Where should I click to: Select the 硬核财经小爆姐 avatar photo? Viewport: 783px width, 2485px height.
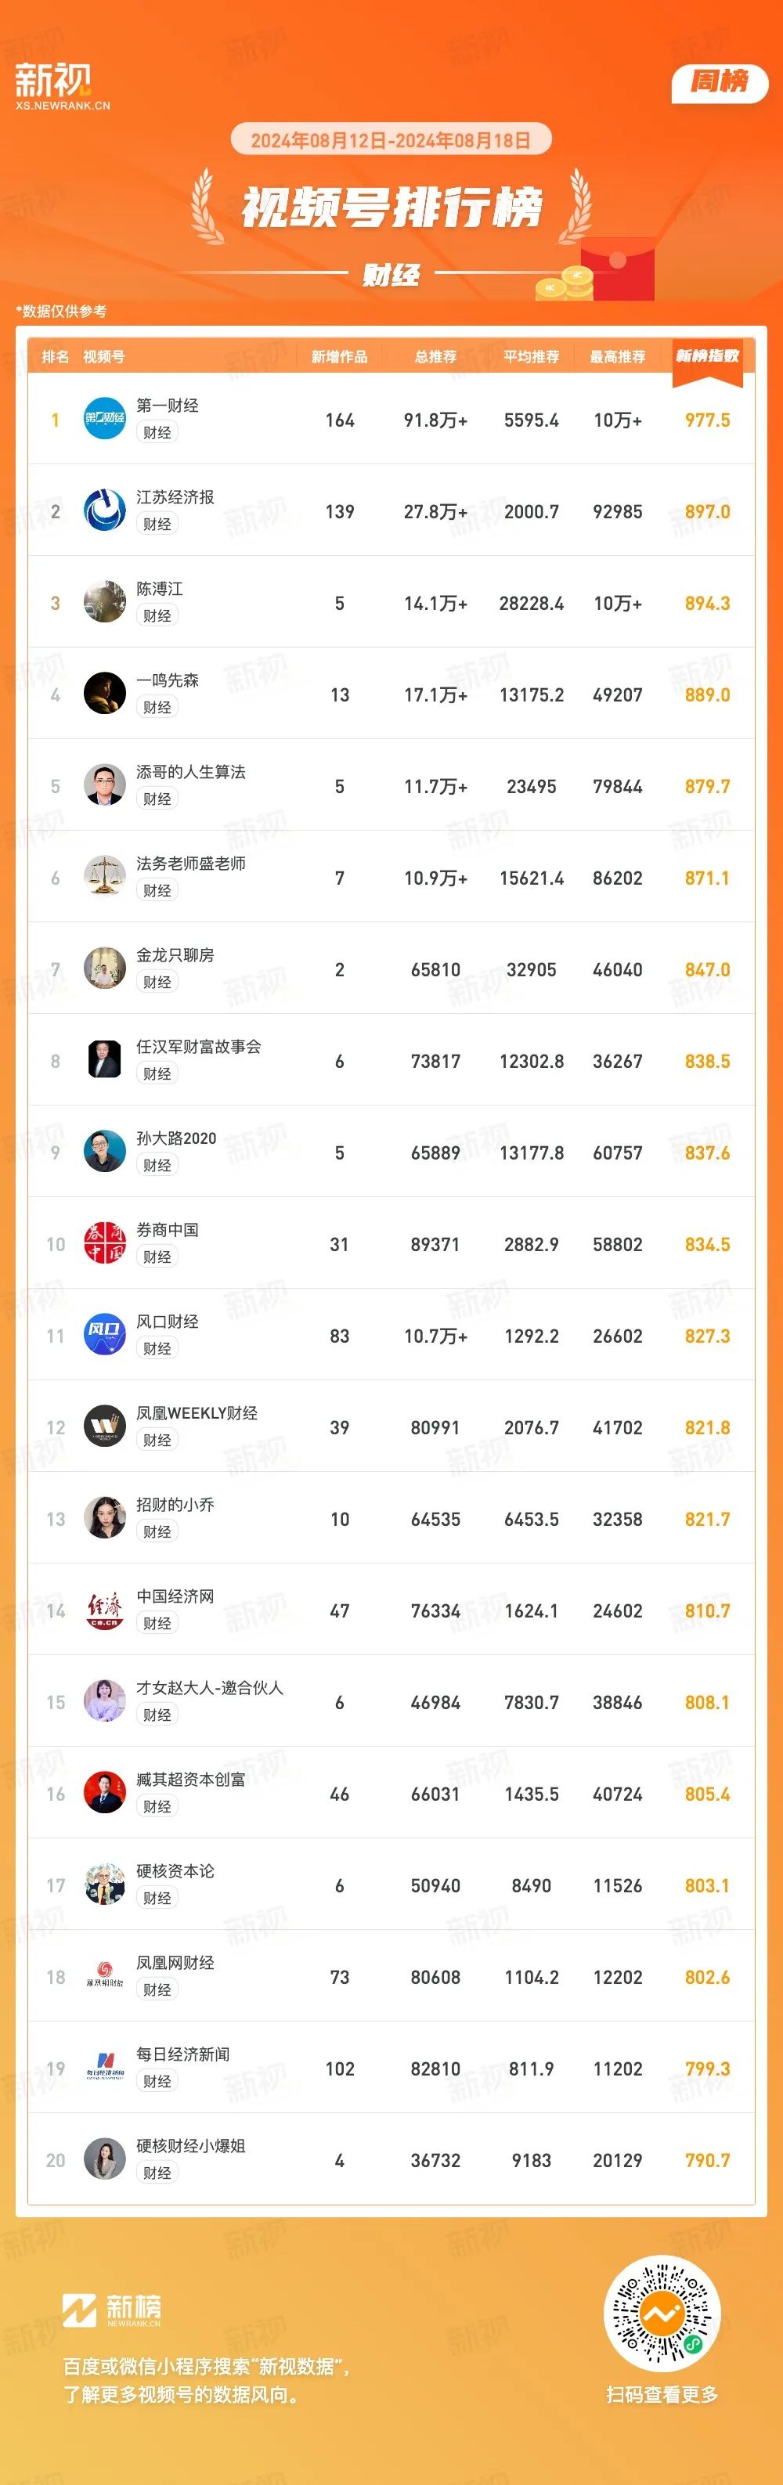pos(104,2160)
